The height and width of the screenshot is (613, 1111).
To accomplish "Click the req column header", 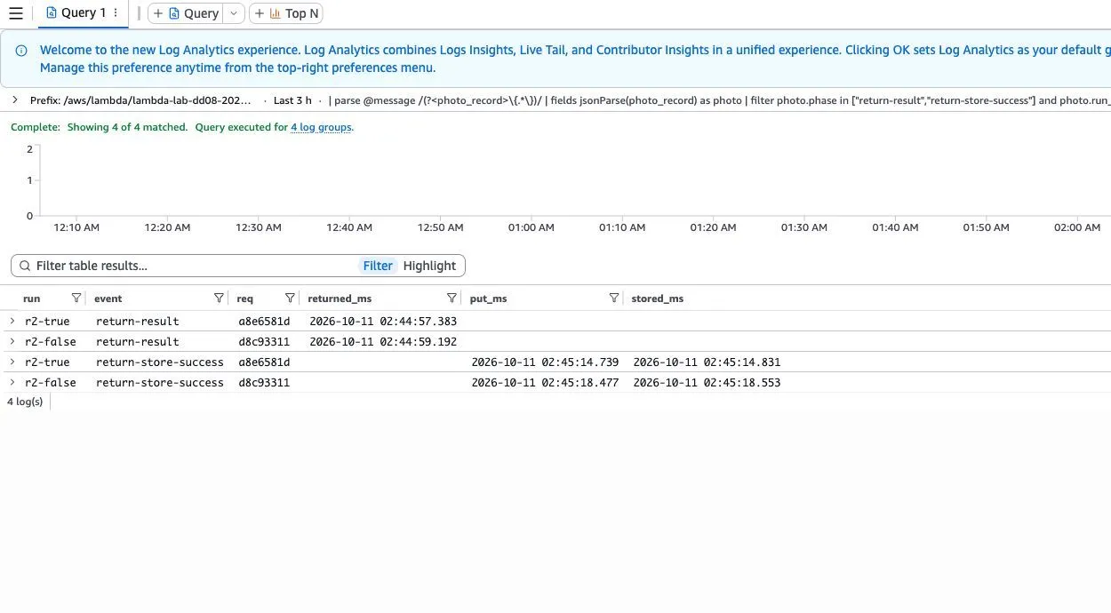I will tap(244, 299).
